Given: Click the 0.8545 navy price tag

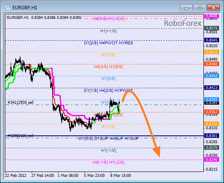Looking at the screenshot, I should pos(212,40).
